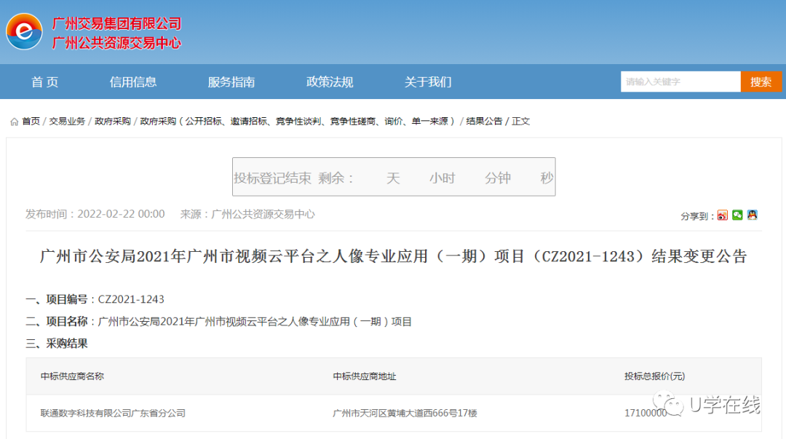The image size is (786, 439).
Task: Go to 首页 breadcrumb link
Action: (x=31, y=122)
